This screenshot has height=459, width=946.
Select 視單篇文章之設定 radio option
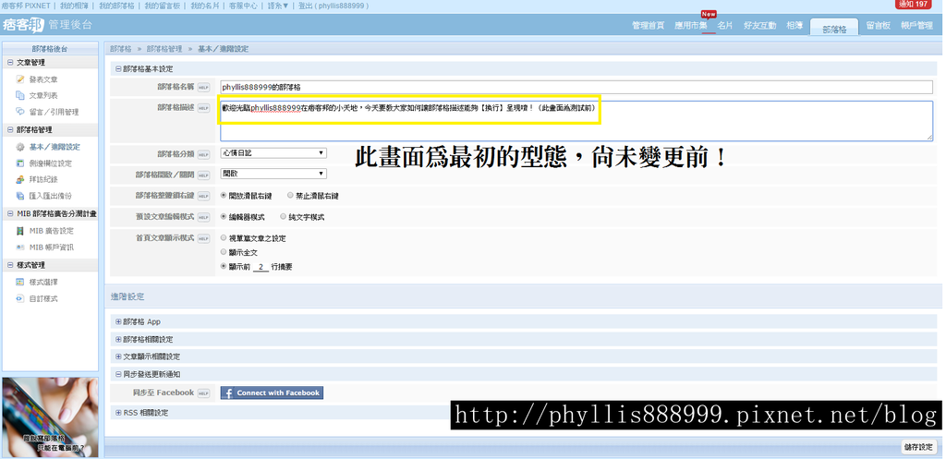coord(224,238)
